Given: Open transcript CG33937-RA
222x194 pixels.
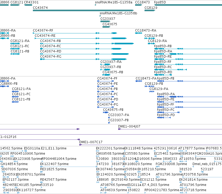Looking at the screenshot, I should pos(111,62).
